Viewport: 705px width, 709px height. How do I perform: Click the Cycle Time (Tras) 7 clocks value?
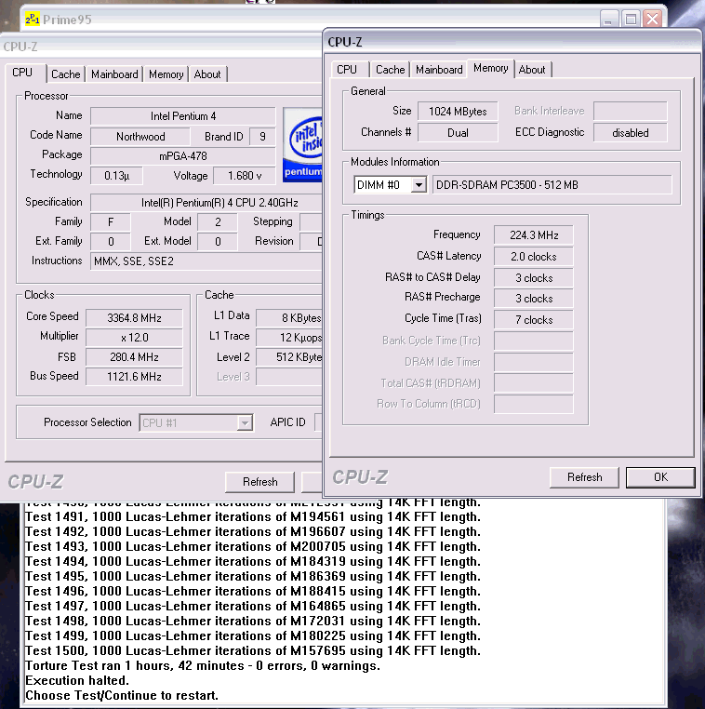(x=534, y=320)
